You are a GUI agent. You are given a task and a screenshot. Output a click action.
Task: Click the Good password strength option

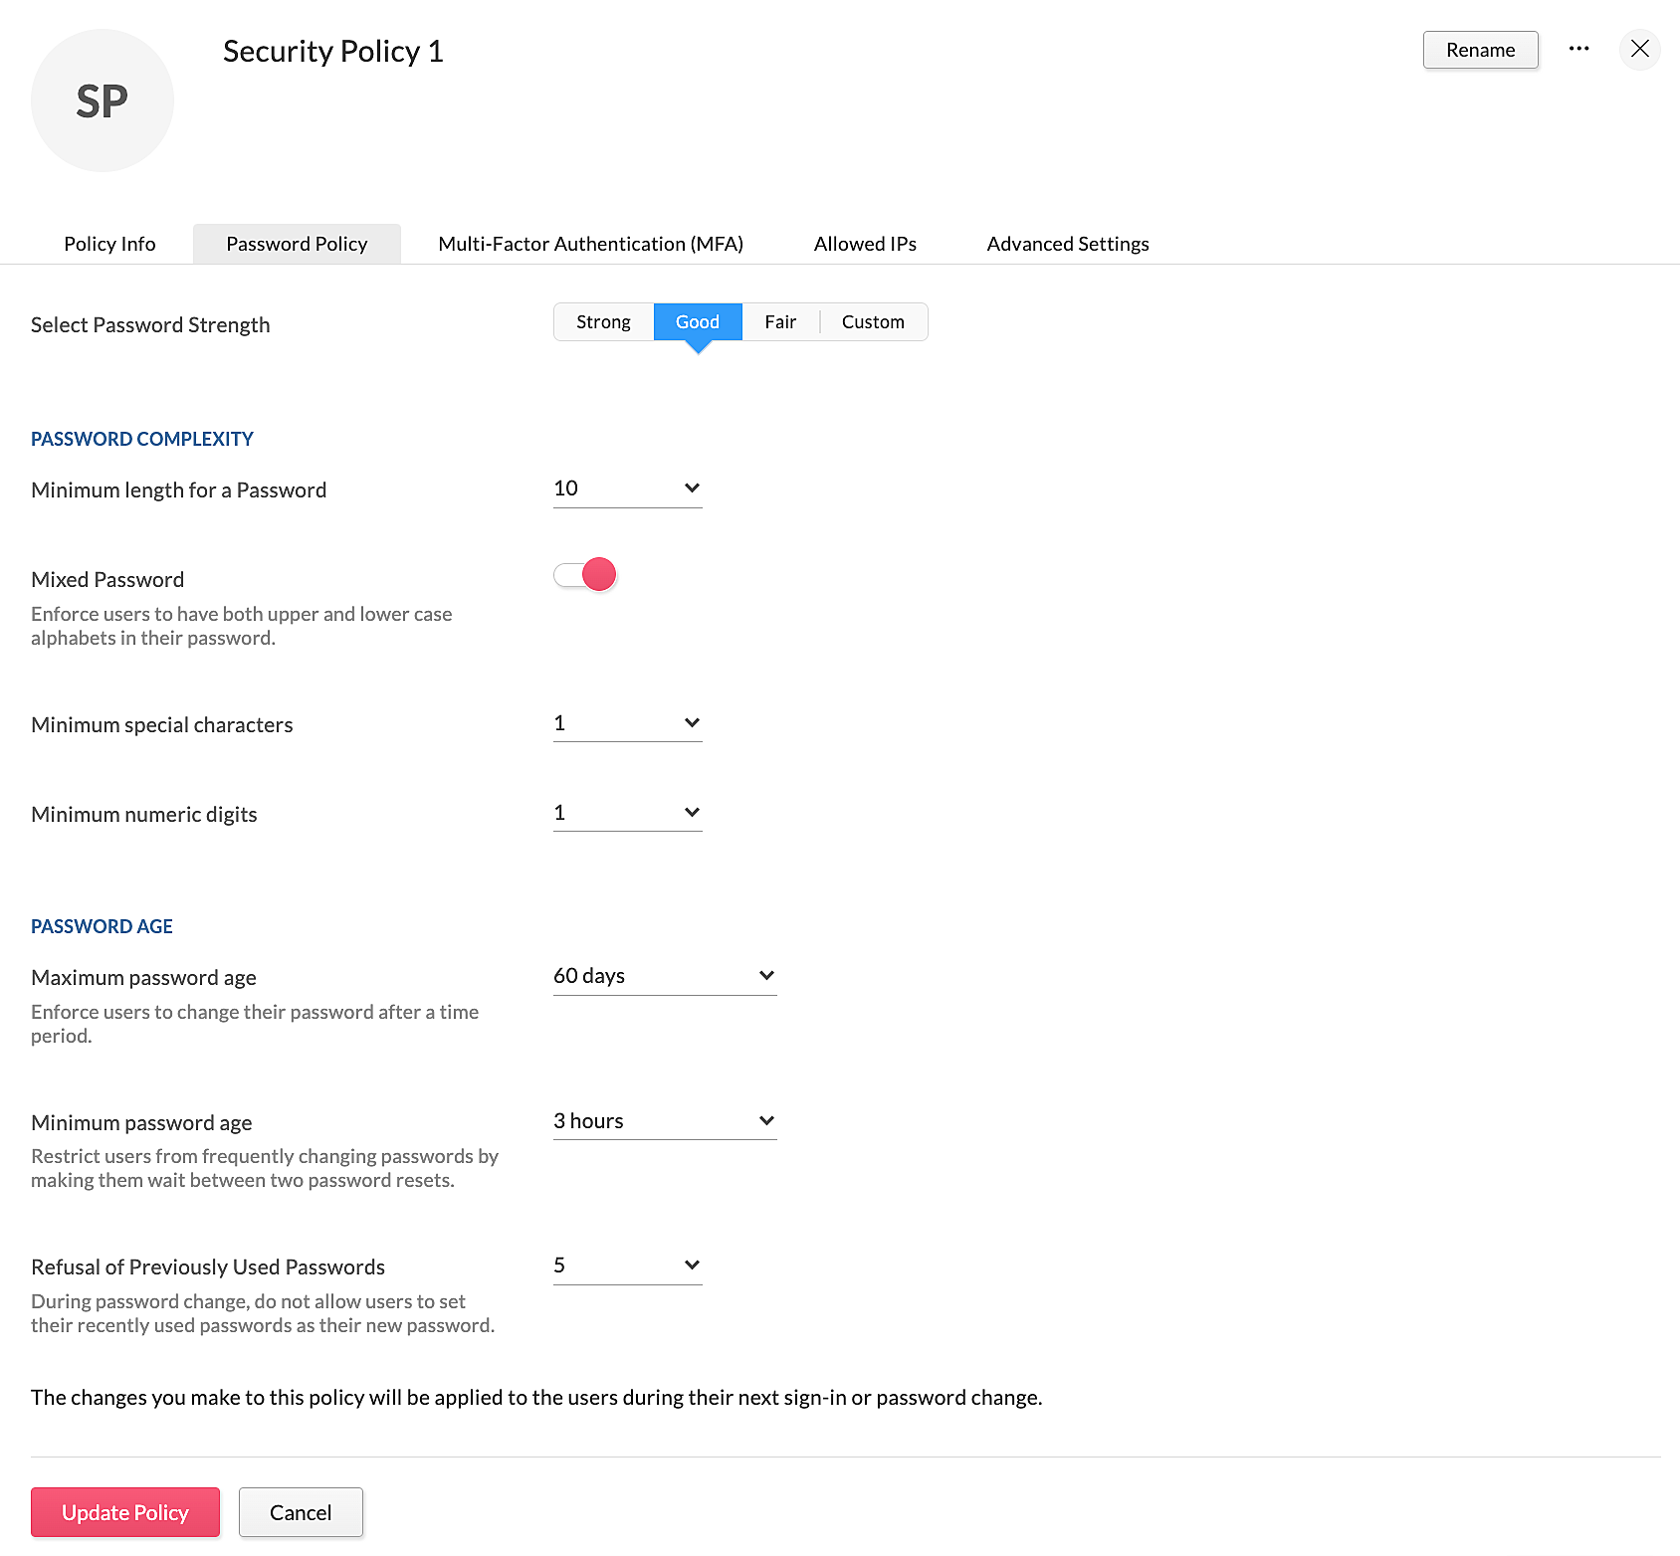tap(697, 322)
